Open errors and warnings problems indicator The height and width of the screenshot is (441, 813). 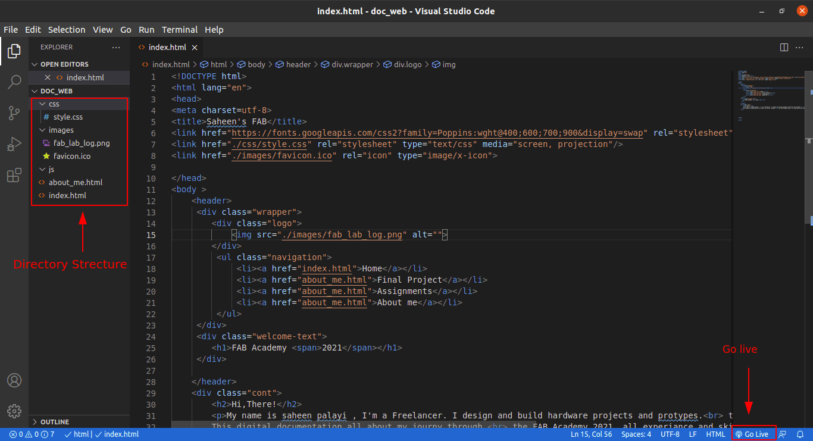pyautogui.click(x=32, y=434)
